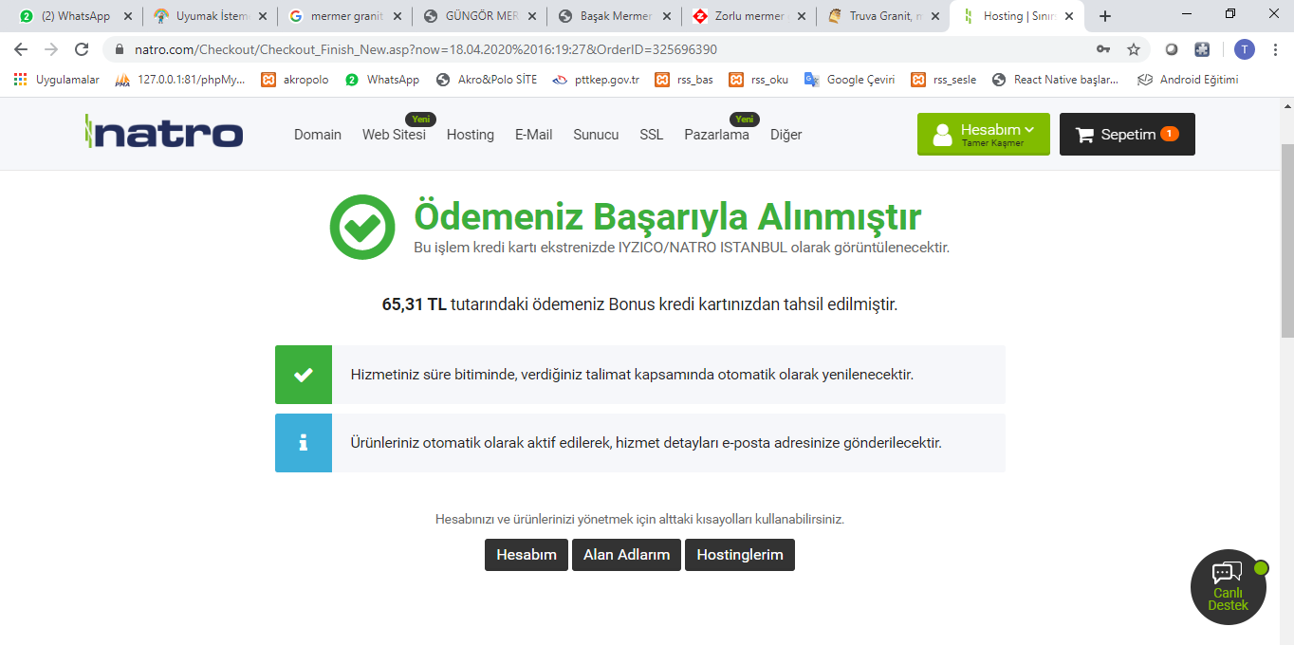Open the Chrome profile avatar
Screen dimensions: 1294x645
pyautogui.click(x=1244, y=49)
